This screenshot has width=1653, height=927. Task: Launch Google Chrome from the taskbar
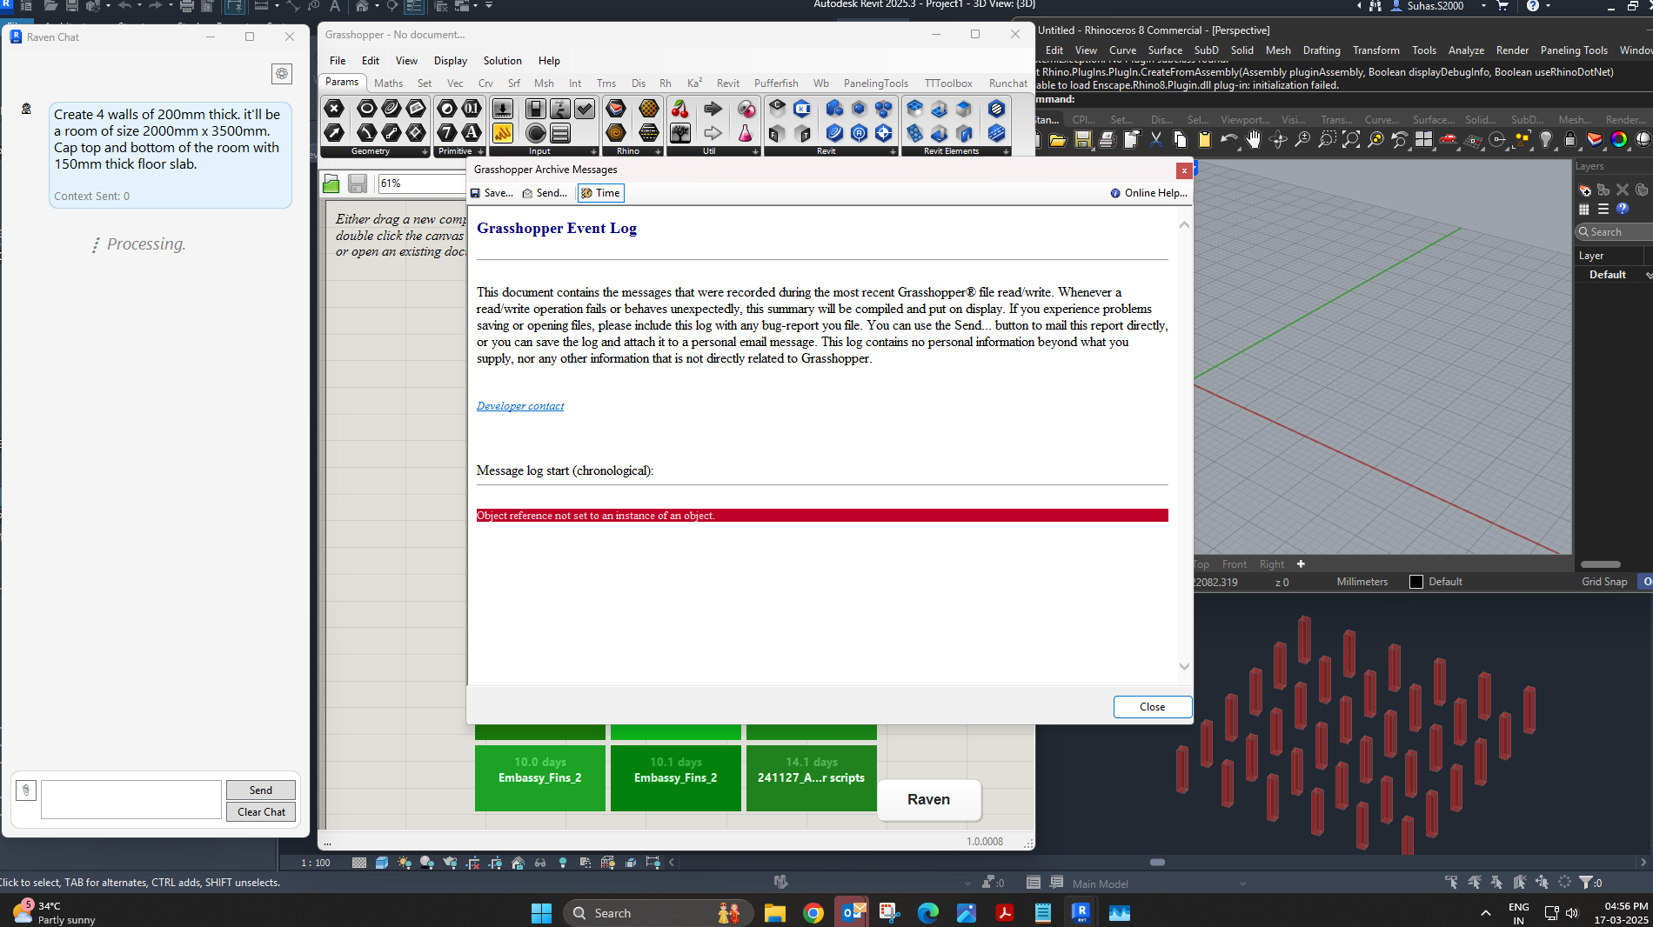[x=813, y=913]
